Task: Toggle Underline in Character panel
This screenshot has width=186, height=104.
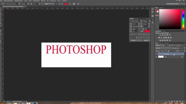Action: tap(146, 34)
